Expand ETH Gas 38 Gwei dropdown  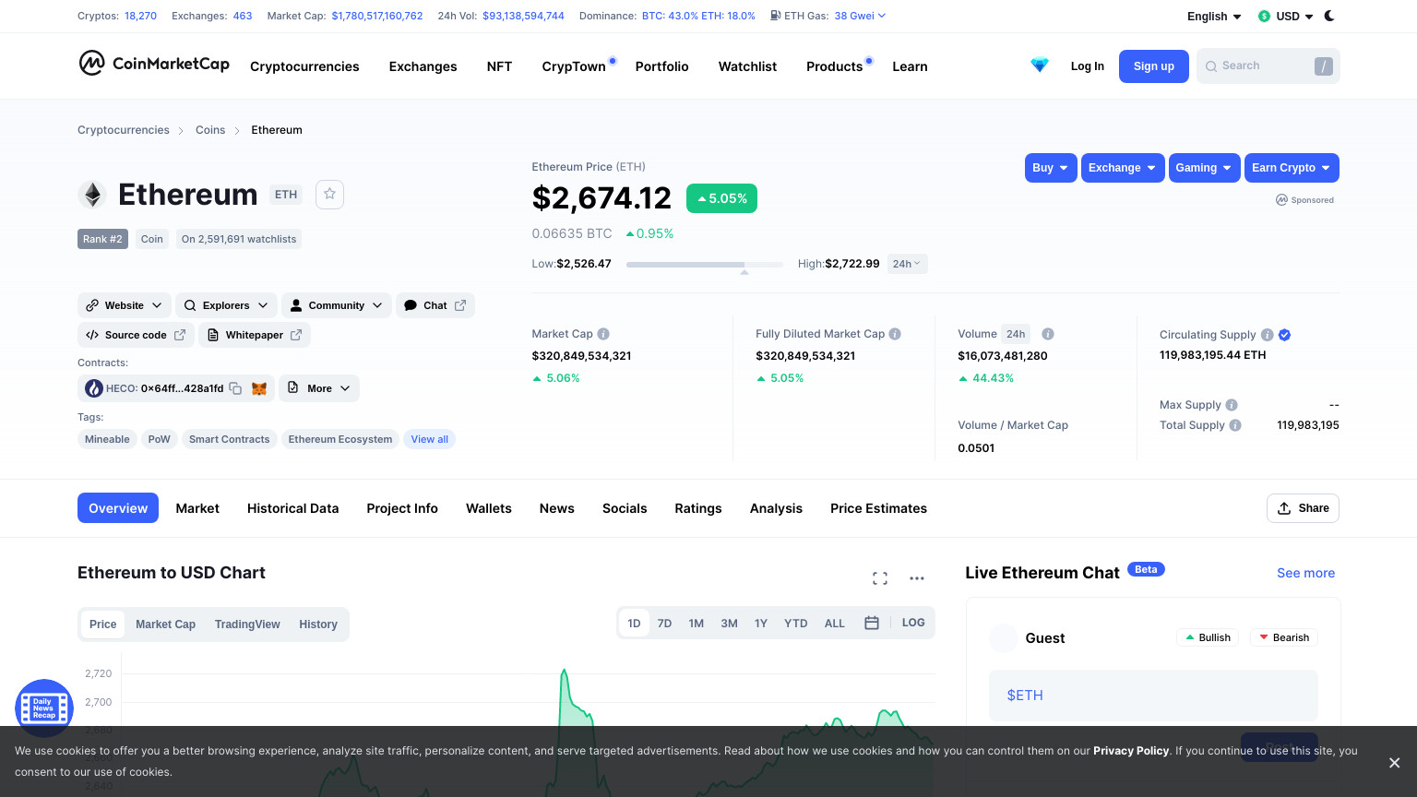[860, 16]
